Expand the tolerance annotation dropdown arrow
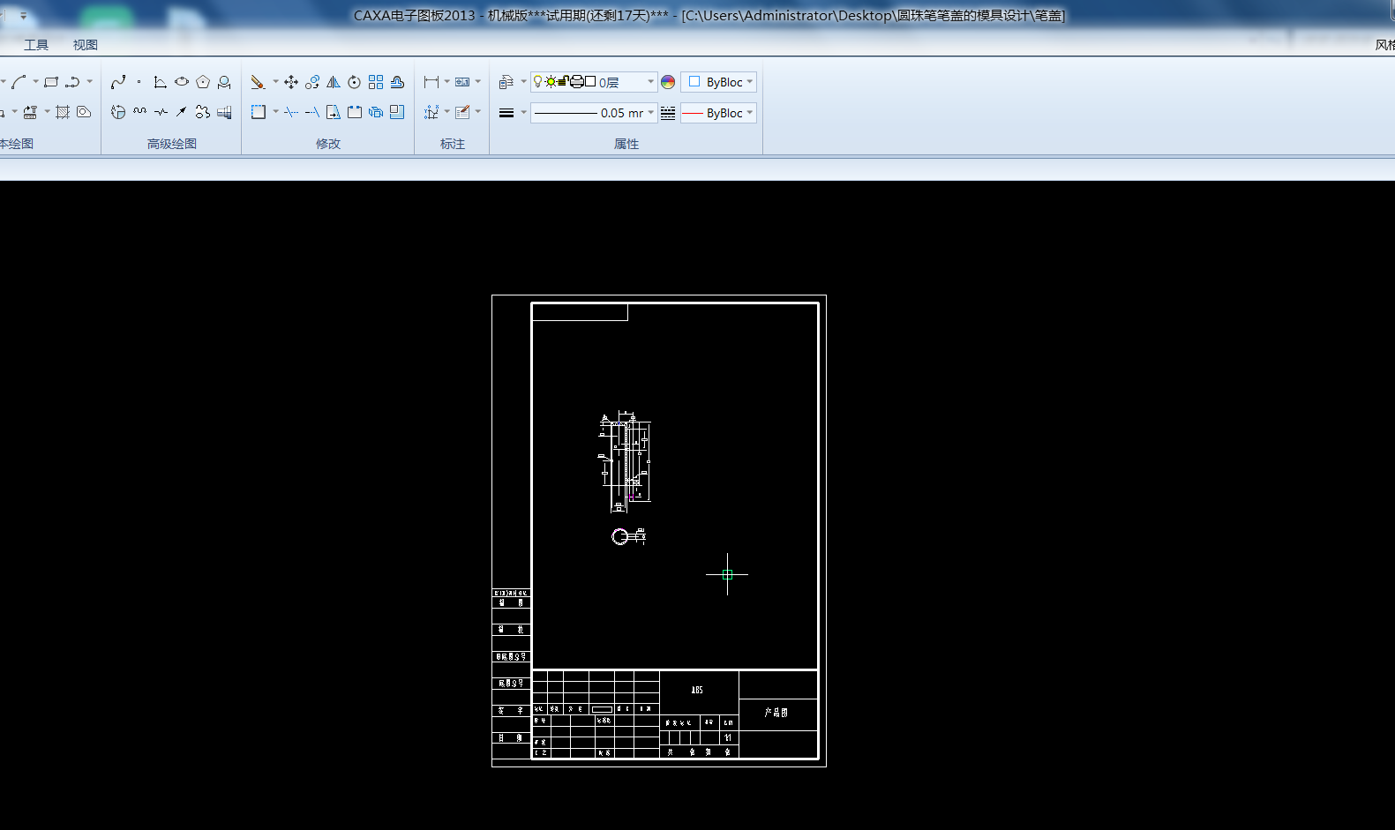 point(478,82)
